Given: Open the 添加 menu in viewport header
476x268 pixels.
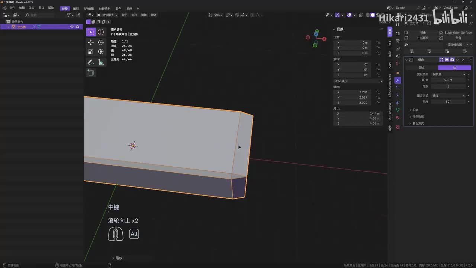Looking at the screenshot, I should tap(144, 15).
